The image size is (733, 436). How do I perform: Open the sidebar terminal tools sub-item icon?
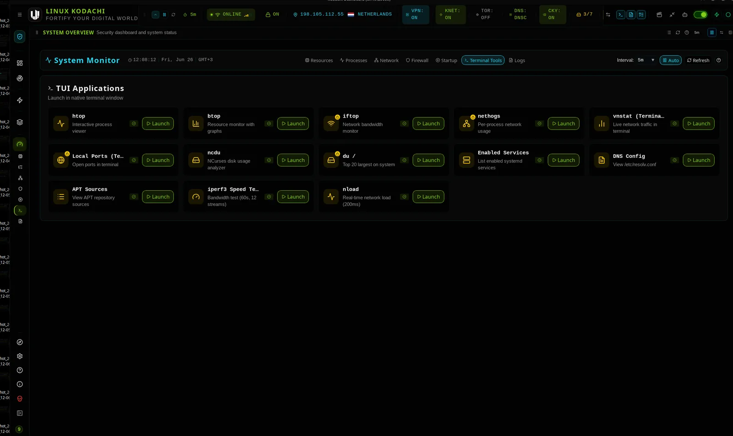[x=20, y=210]
